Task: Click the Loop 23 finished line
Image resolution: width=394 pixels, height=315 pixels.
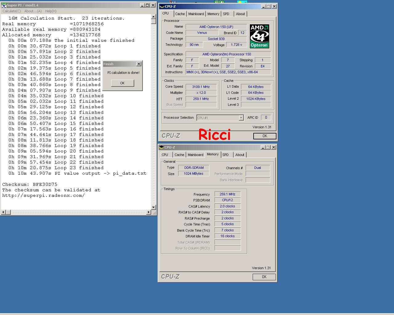Action: point(56,168)
